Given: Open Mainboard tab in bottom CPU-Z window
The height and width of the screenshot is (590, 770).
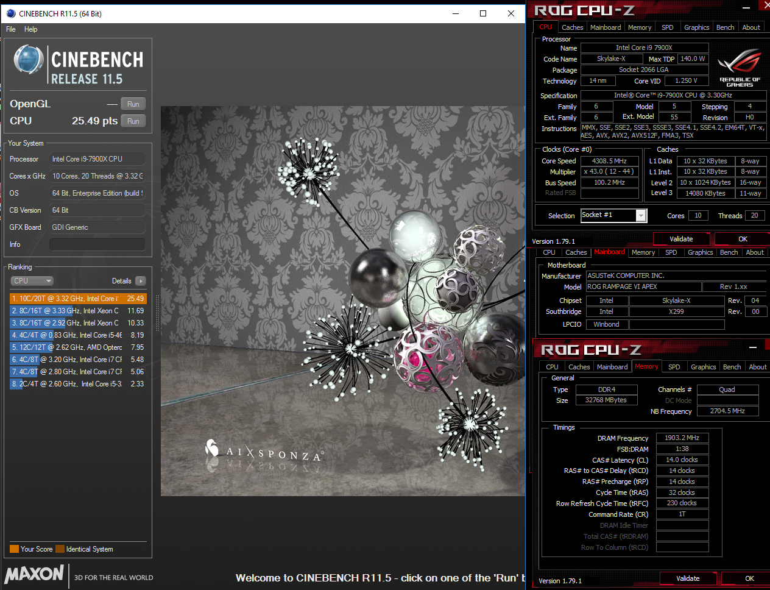Looking at the screenshot, I should tap(612, 367).
